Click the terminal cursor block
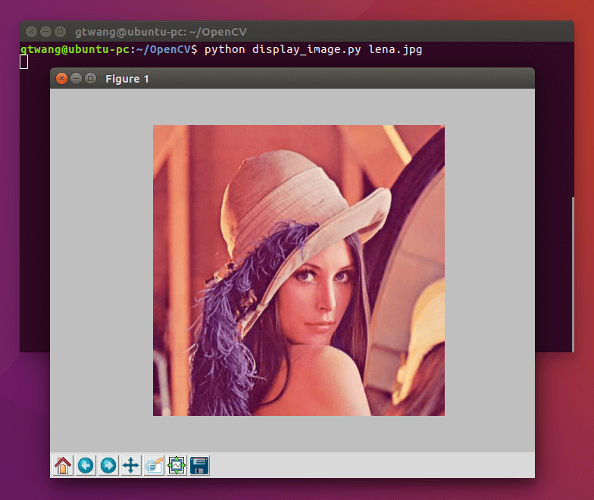 tap(24, 62)
